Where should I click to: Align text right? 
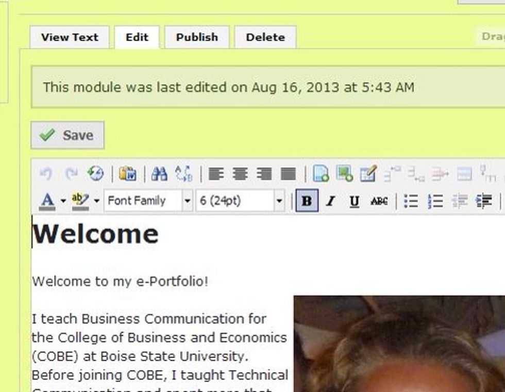point(264,174)
